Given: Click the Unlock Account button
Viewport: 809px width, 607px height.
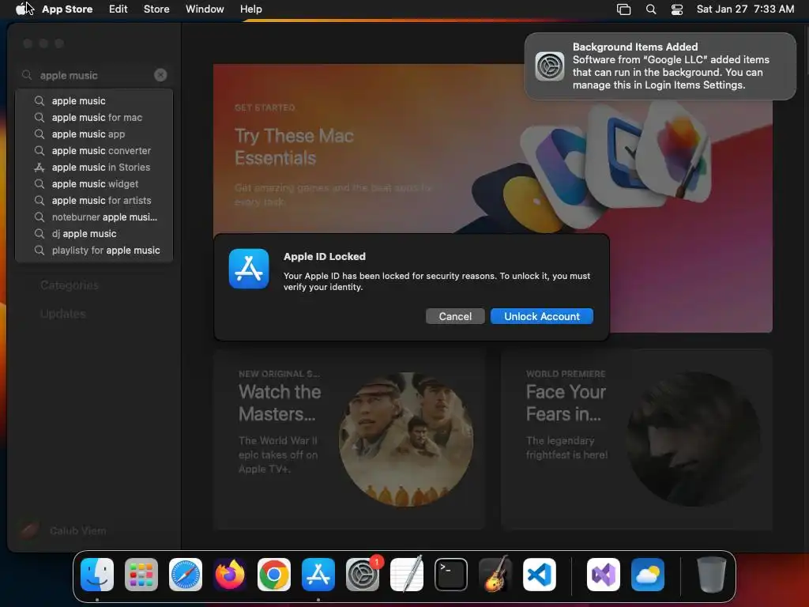Looking at the screenshot, I should pos(541,316).
